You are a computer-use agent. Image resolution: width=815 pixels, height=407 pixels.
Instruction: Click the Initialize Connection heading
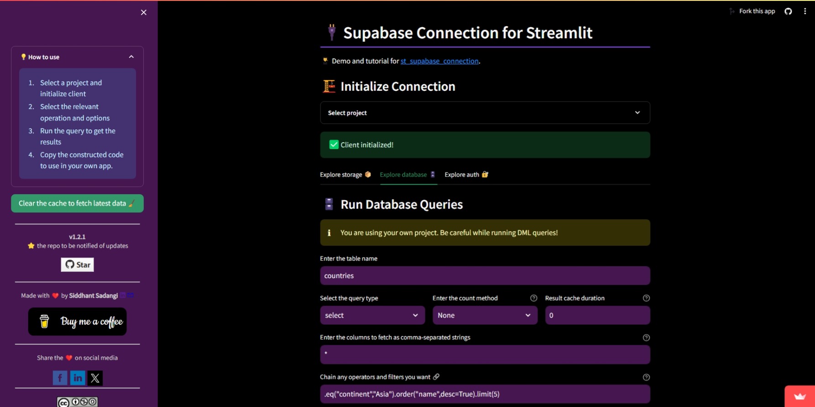click(398, 87)
